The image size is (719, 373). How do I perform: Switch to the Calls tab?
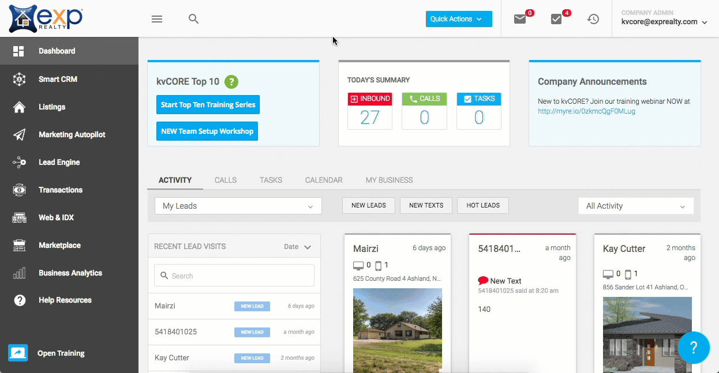click(226, 180)
